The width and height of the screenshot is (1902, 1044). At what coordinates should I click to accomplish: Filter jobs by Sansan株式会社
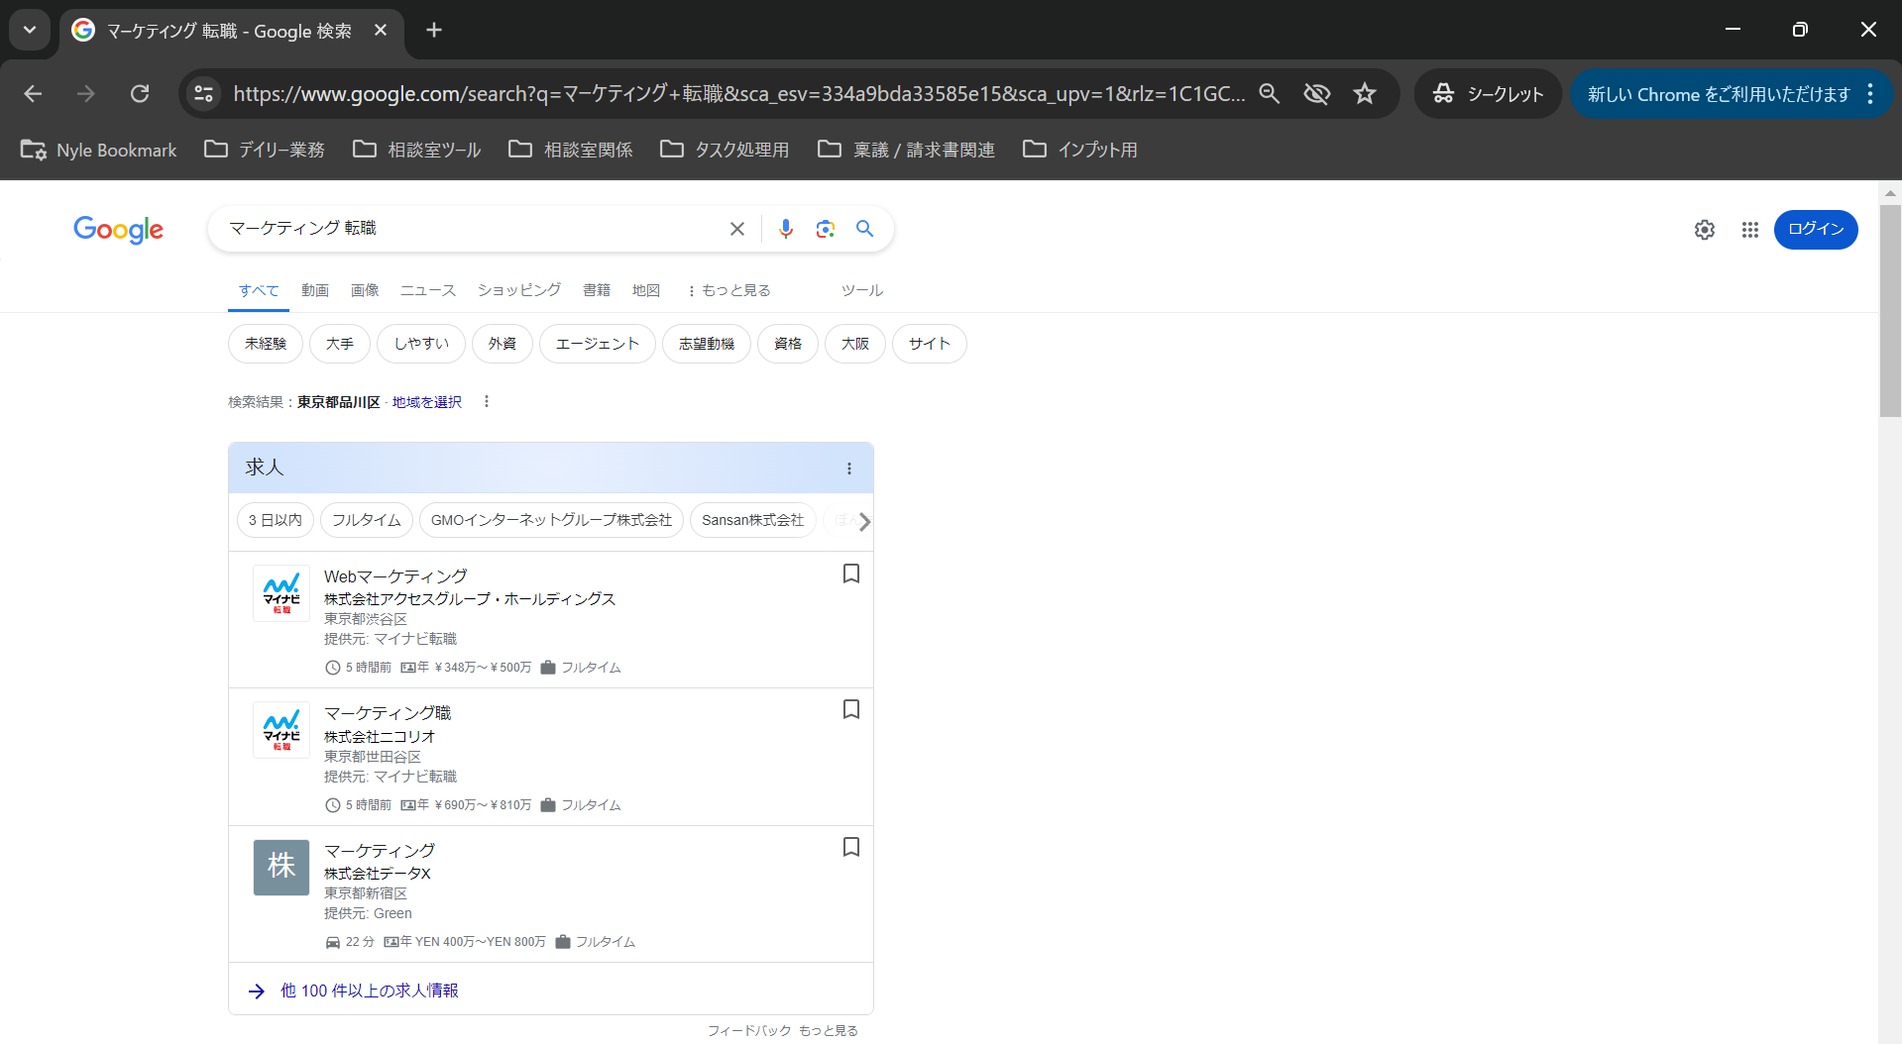click(753, 520)
